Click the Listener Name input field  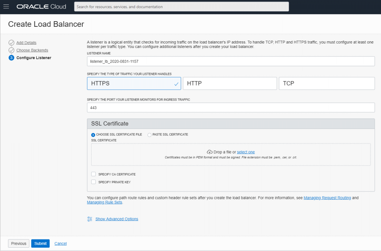click(x=231, y=61)
